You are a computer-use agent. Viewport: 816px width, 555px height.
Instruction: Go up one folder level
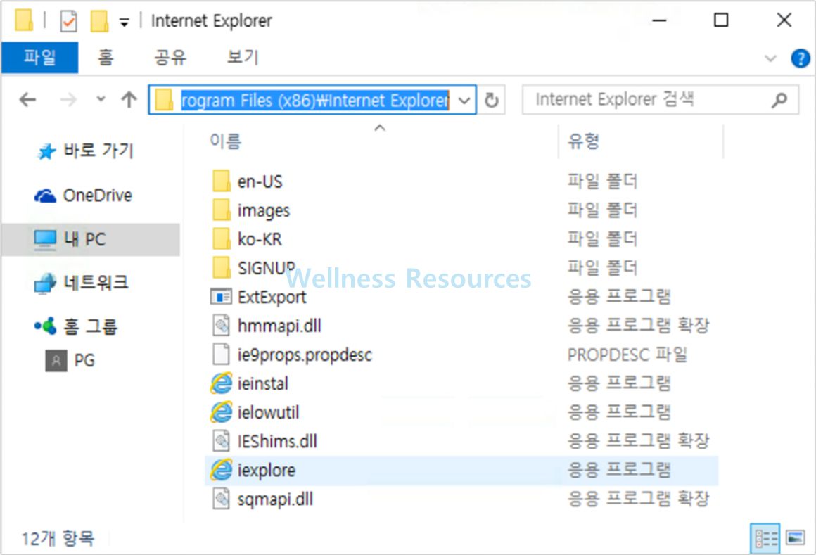point(129,99)
